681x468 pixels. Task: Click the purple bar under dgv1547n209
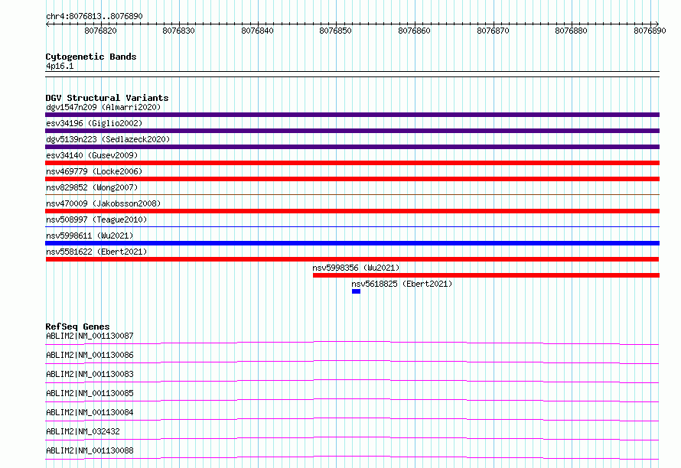[x=352, y=115]
